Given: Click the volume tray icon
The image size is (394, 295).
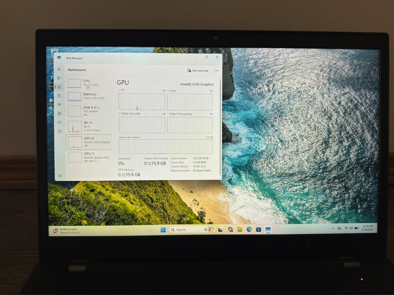Looking at the screenshot, I should tap(351, 228).
